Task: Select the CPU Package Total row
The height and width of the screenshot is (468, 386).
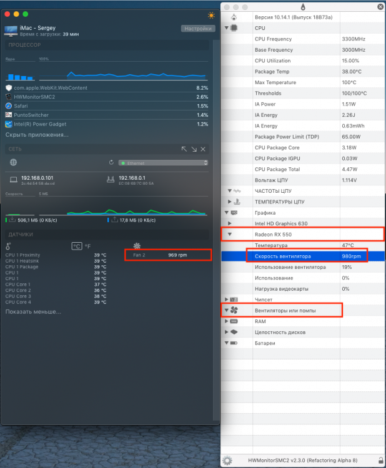Action: 303,169
